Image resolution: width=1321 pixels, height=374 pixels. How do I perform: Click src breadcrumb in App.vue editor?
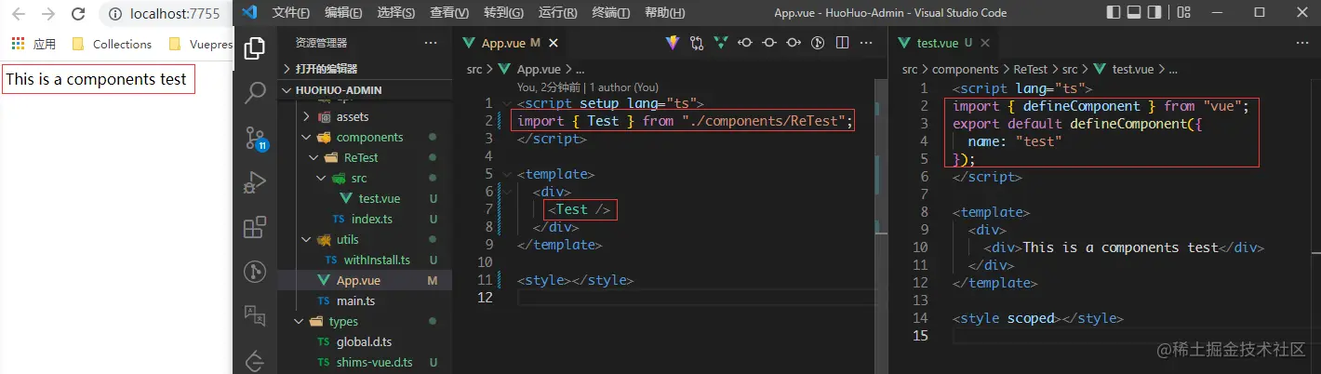[x=474, y=69]
